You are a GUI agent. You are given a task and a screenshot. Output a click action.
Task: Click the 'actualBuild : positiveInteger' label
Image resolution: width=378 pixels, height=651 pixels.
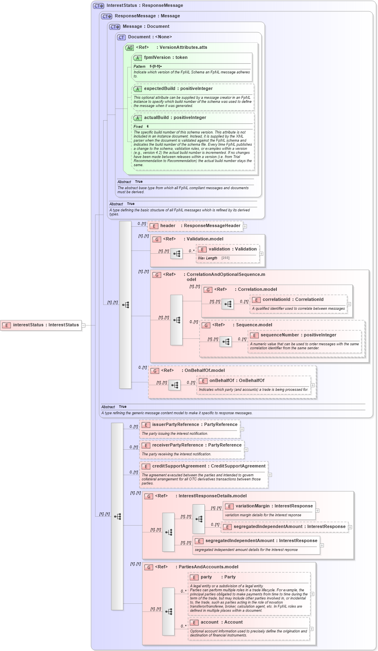pos(175,118)
